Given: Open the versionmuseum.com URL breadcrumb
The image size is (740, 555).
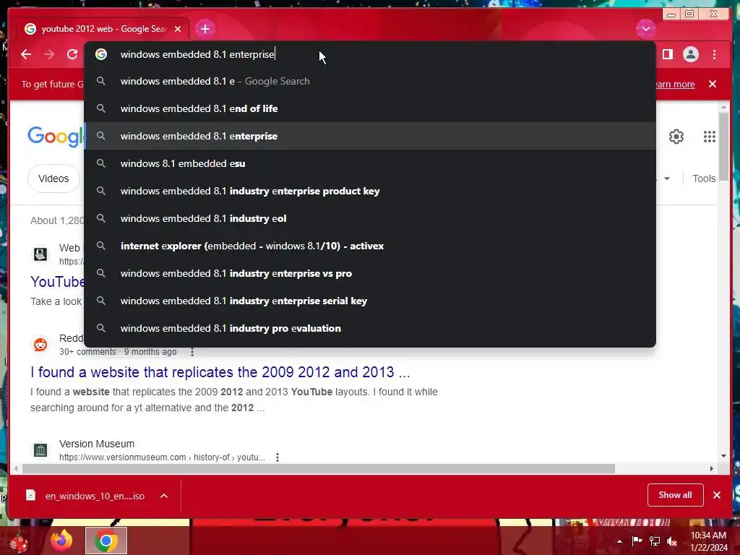Looking at the screenshot, I should (x=162, y=457).
